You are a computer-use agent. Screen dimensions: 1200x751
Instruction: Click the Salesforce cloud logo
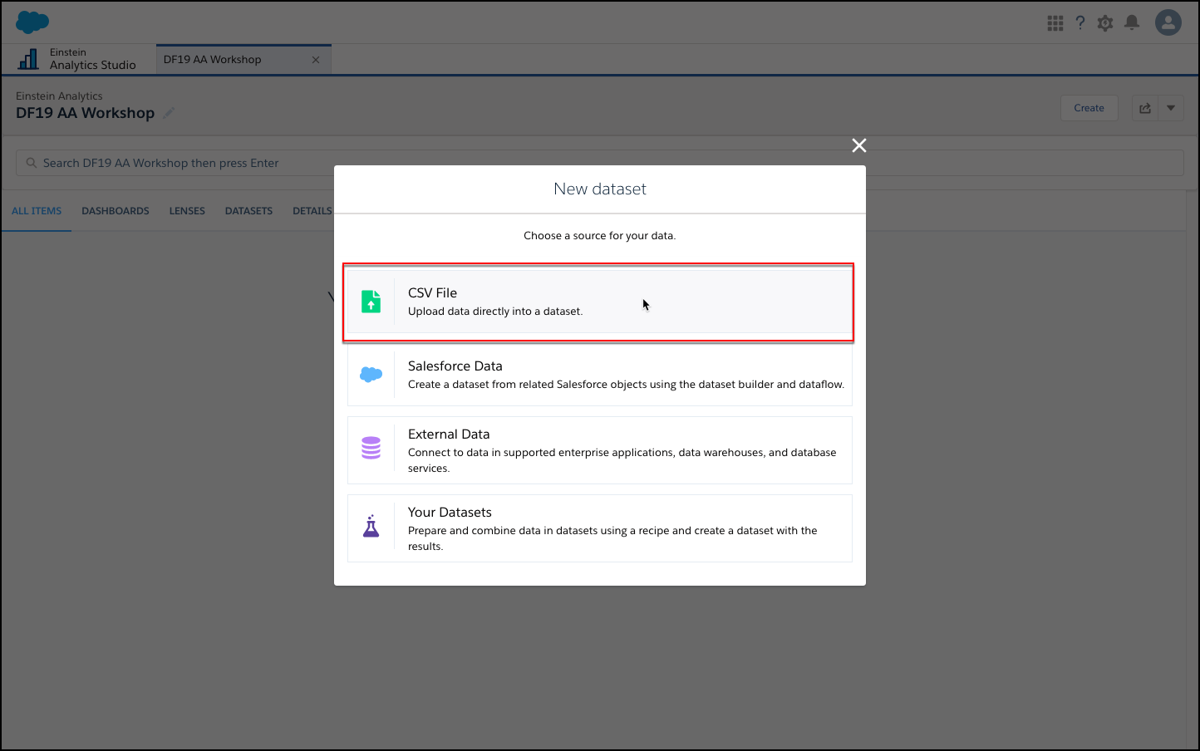click(x=32, y=22)
